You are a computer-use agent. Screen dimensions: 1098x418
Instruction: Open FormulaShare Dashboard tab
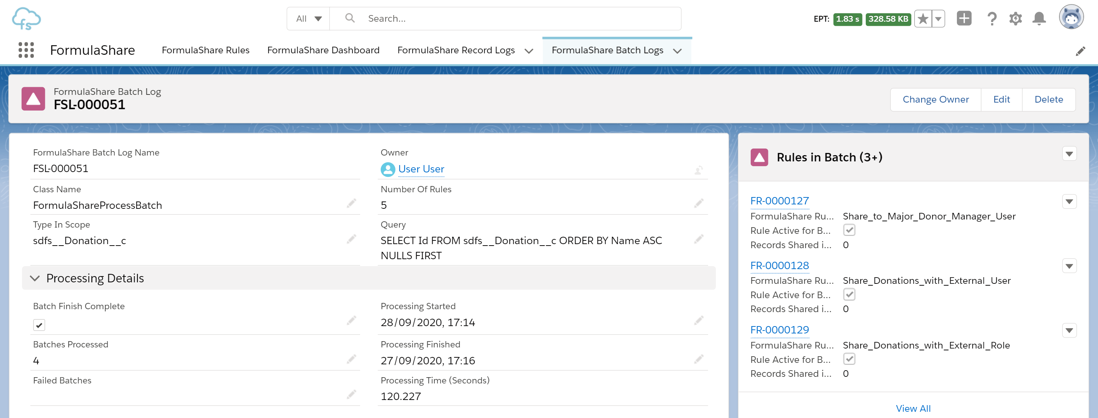[323, 50]
